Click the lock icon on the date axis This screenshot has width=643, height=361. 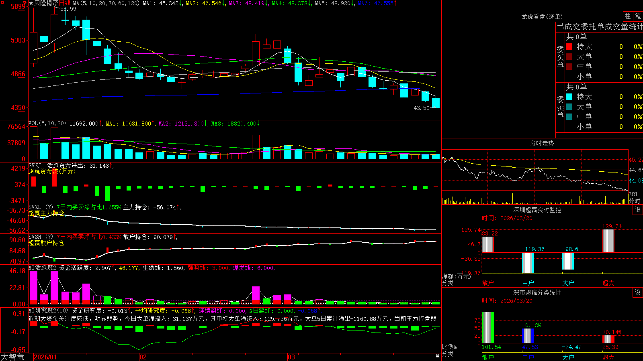[438, 356]
